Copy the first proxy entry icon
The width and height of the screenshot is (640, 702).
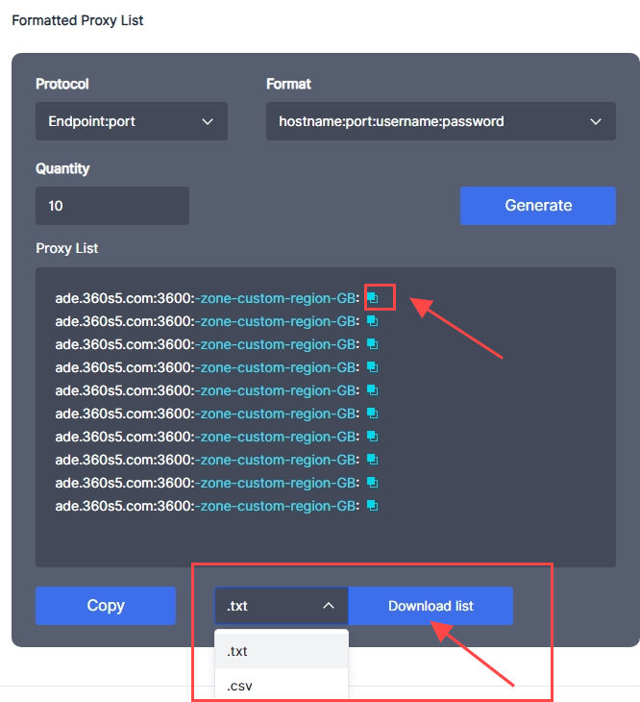click(373, 298)
